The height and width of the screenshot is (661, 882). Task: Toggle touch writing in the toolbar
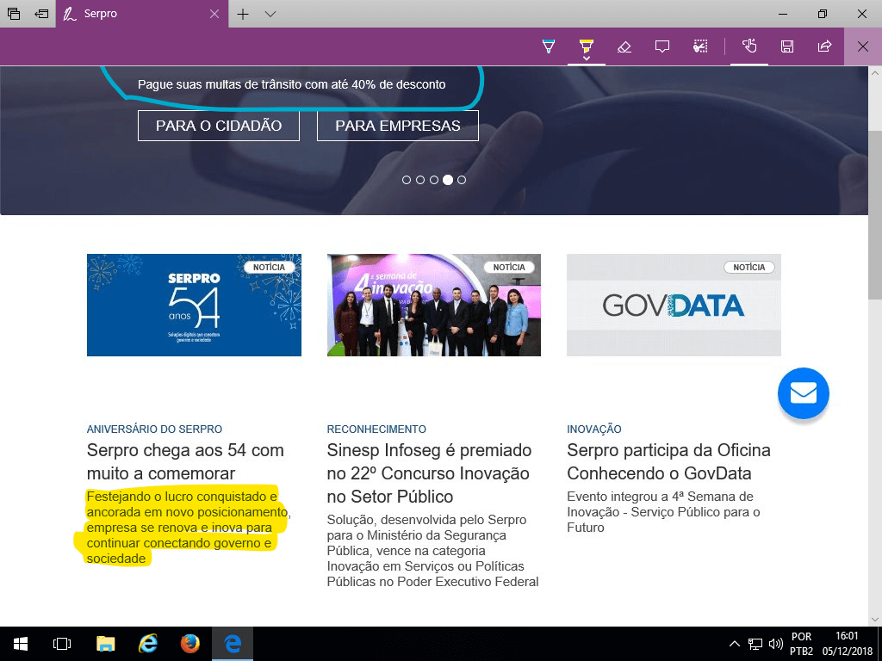(x=749, y=46)
